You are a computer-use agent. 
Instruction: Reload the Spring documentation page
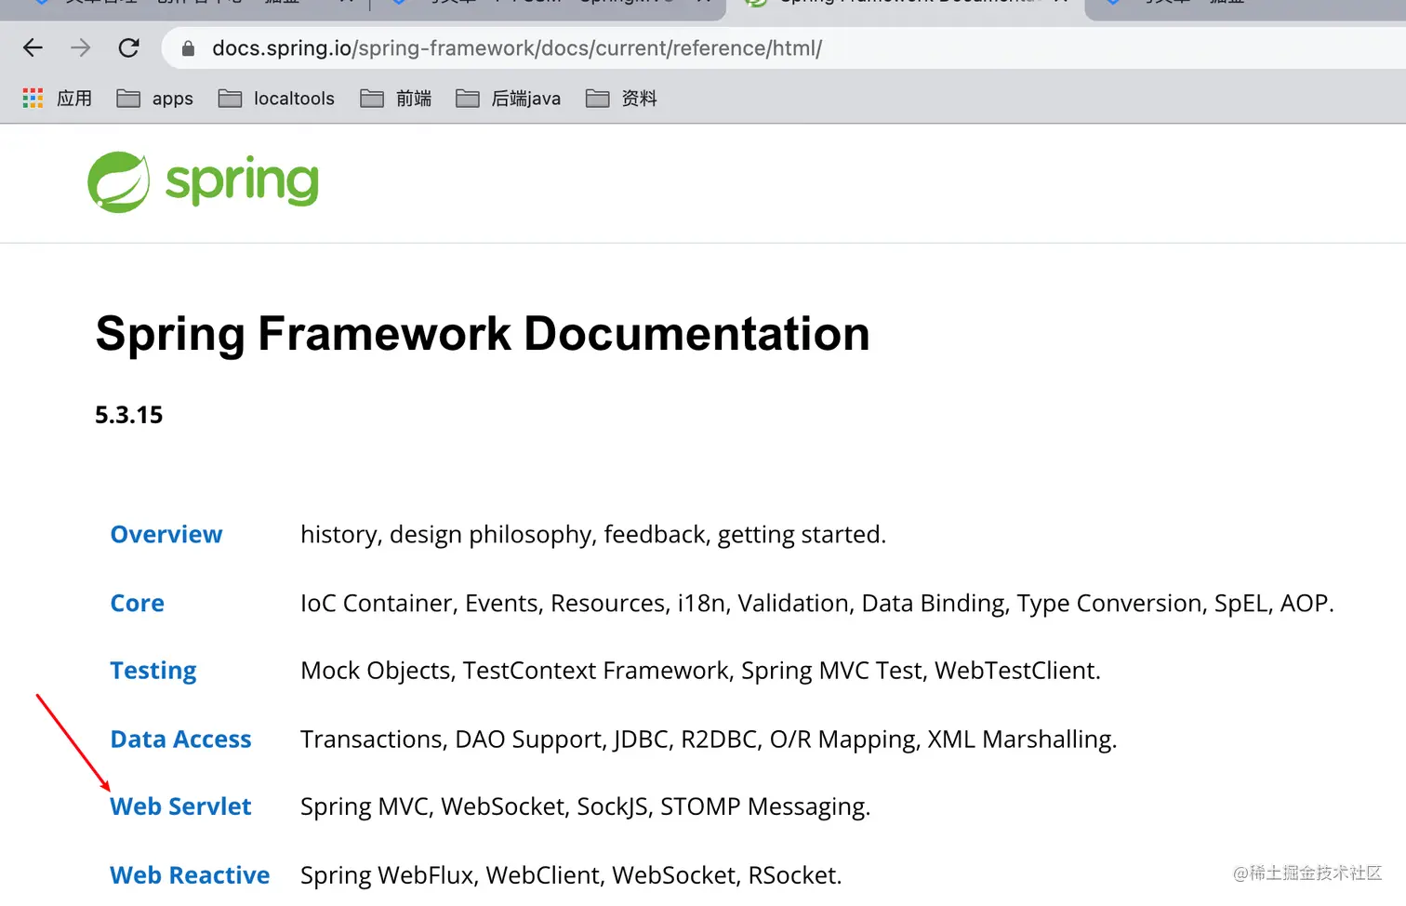129,47
